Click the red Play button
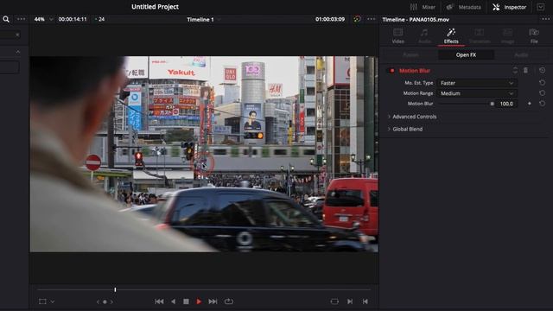The image size is (553, 311). [199, 301]
